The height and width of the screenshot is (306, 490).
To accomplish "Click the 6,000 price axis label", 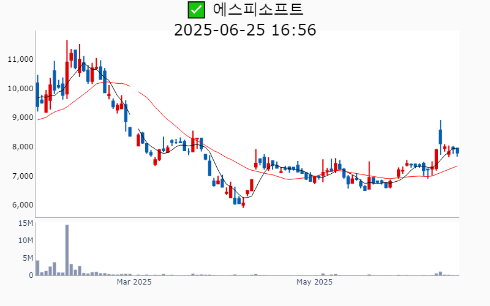I will point(22,205).
